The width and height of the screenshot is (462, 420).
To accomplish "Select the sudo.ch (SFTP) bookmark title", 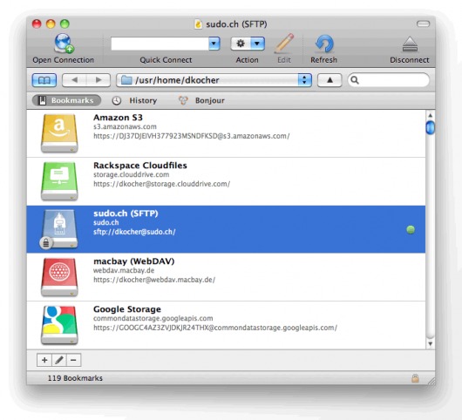I will click(126, 213).
